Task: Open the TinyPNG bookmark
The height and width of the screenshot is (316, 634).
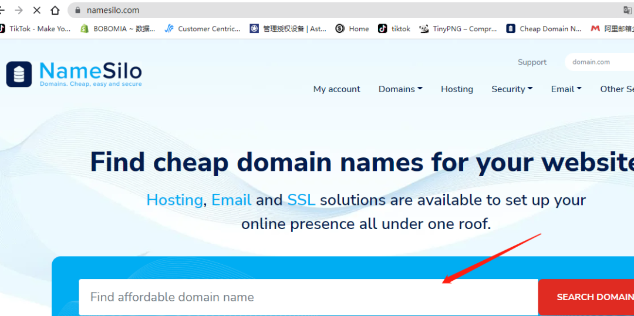Action: [x=458, y=28]
